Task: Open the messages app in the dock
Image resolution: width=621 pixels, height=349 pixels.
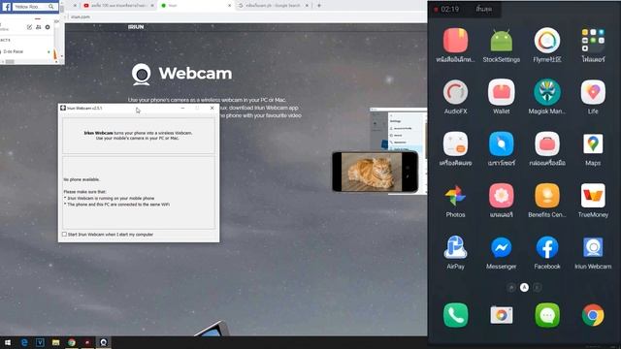Action: click(x=547, y=315)
